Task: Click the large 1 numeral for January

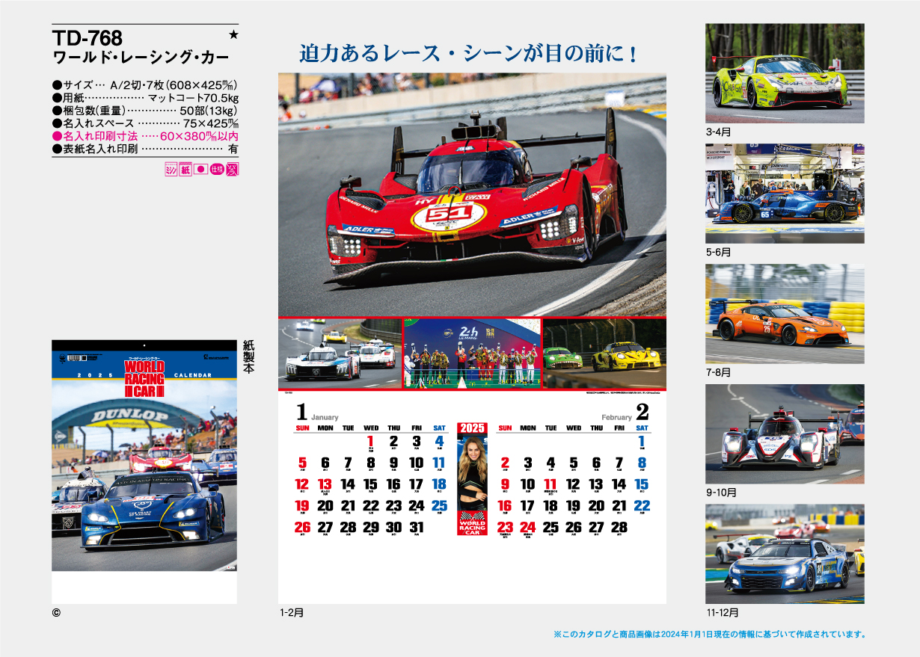Action: tap(302, 412)
